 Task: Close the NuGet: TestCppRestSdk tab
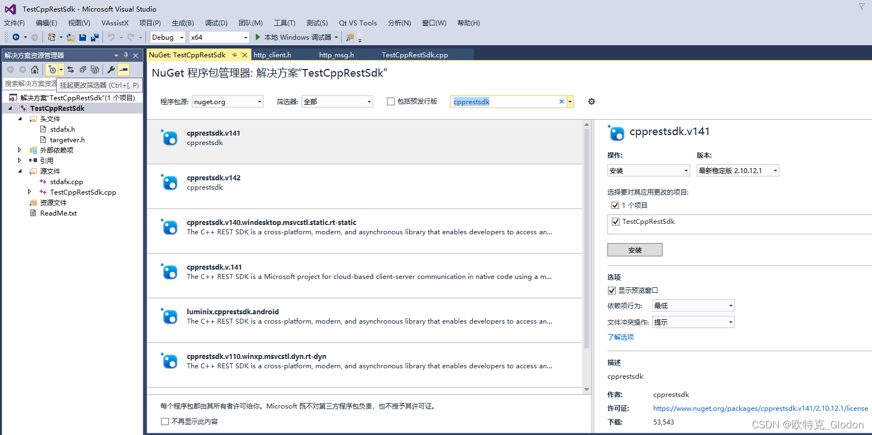[x=244, y=55]
